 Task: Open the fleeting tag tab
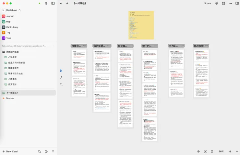(10, 98)
